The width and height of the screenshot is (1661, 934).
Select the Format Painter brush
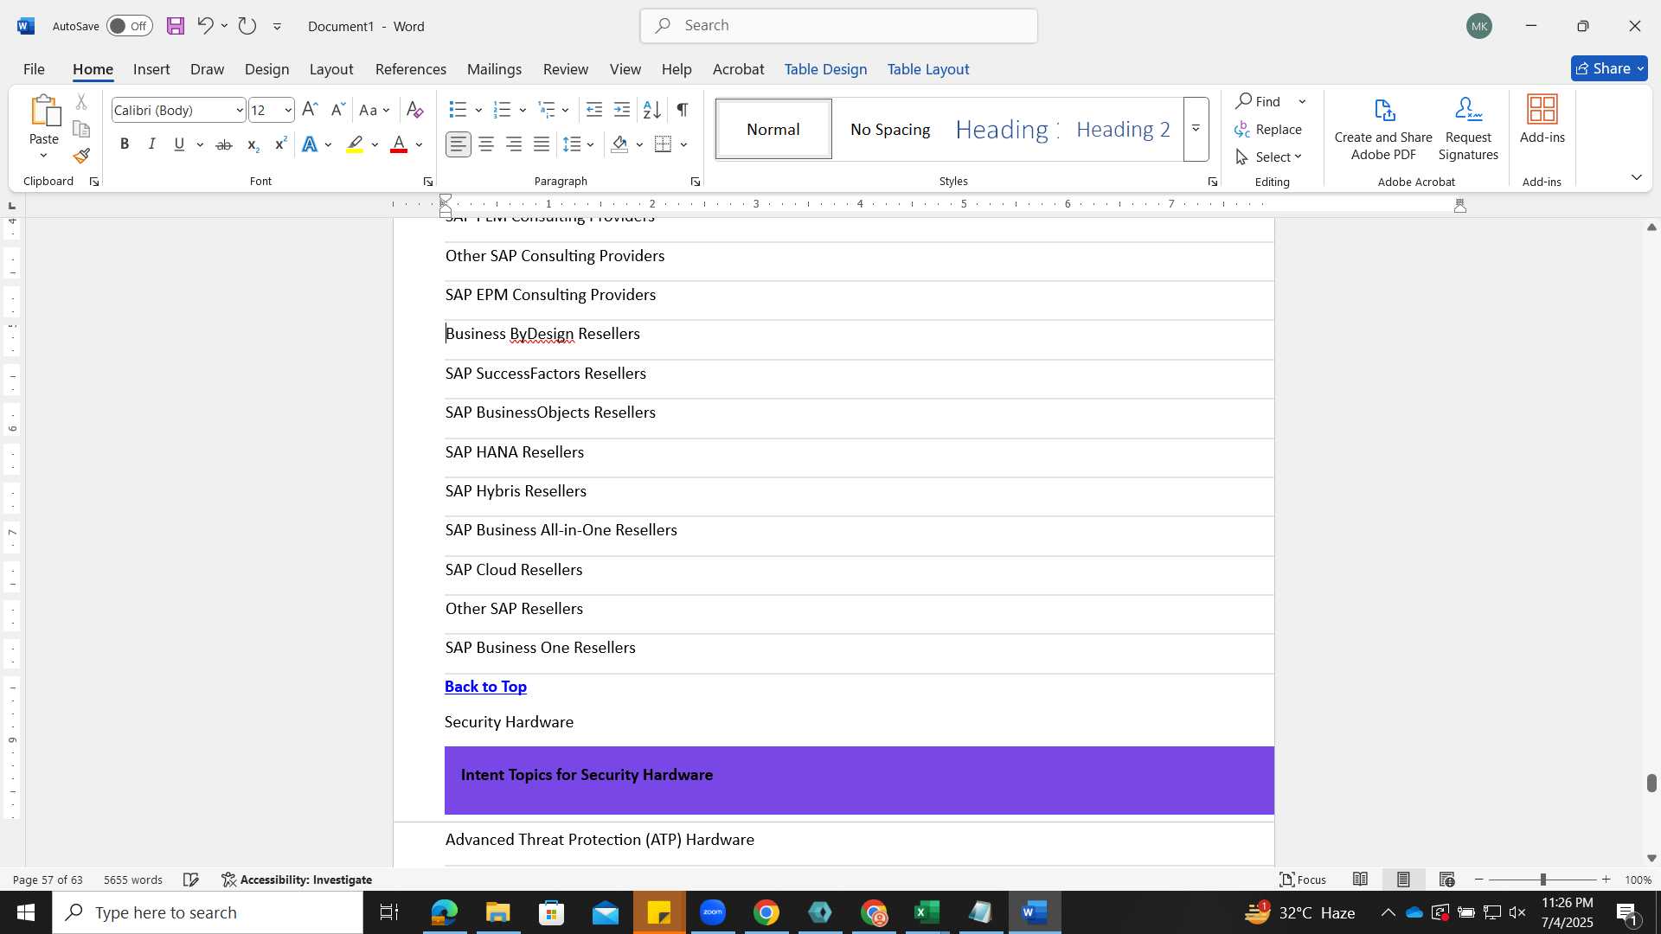(81, 157)
